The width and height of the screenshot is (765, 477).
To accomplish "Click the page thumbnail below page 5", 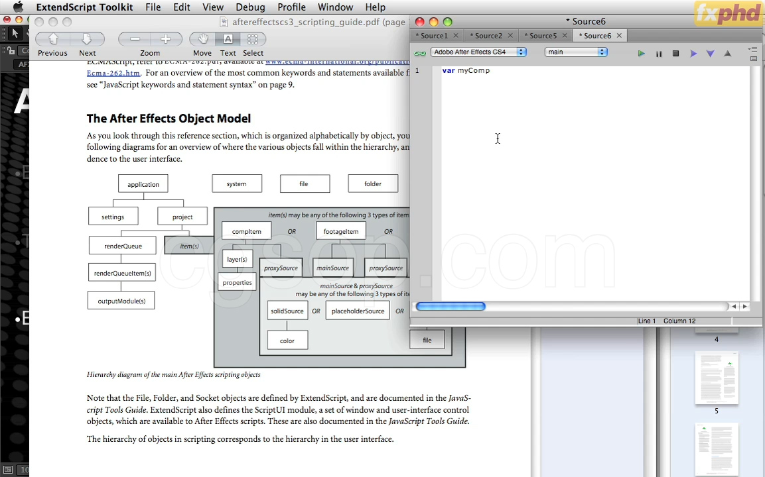I will point(717,449).
